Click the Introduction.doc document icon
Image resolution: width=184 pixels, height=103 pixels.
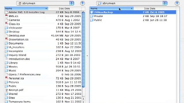coord(7,59)
